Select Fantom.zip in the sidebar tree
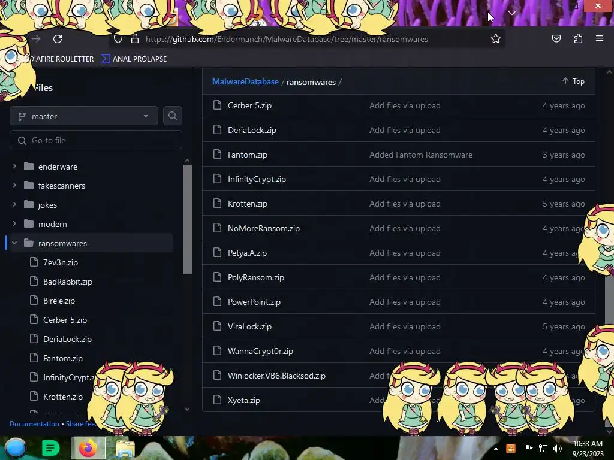 point(62,358)
